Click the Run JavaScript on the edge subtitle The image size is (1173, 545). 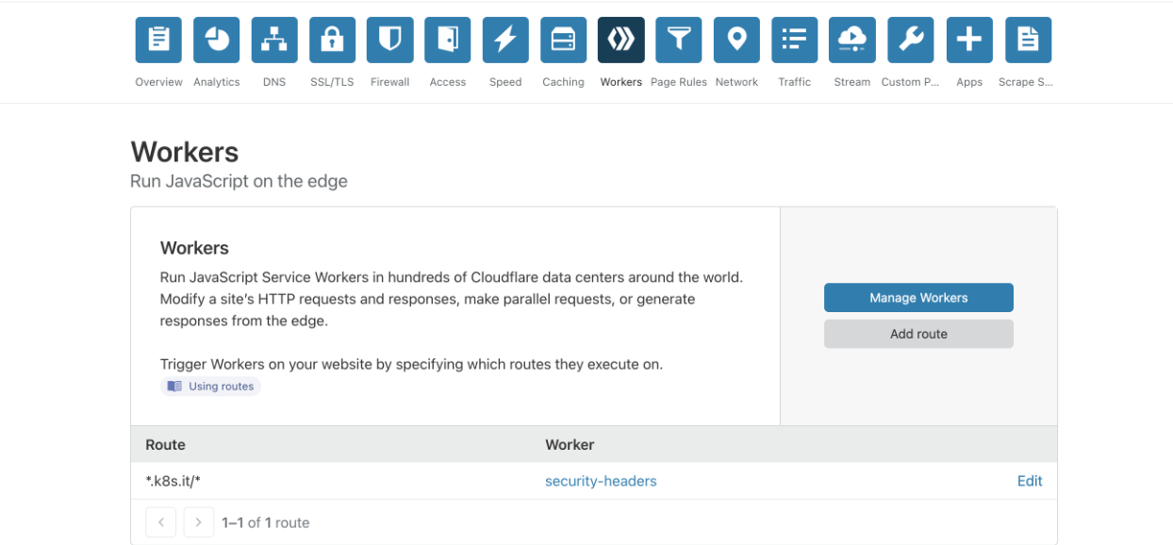pyautogui.click(x=239, y=181)
